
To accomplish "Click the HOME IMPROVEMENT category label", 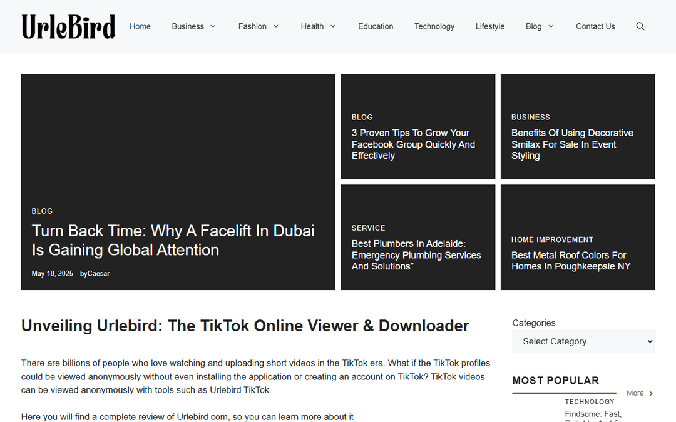I will pyautogui.click(x=552, y=239).
